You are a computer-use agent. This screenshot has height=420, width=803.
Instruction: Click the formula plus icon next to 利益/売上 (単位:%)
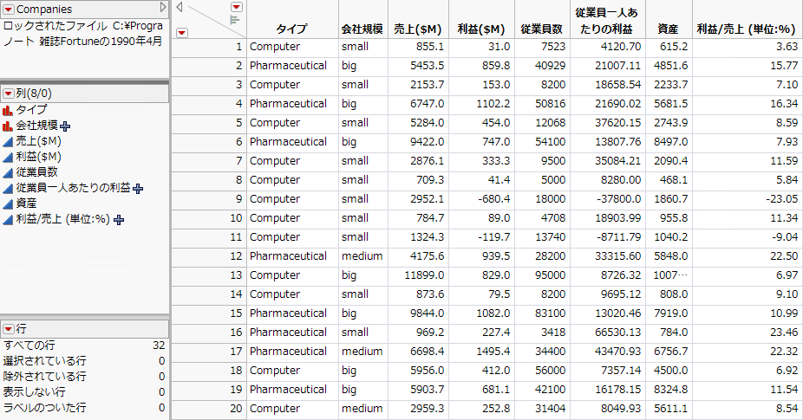(119, 220)
